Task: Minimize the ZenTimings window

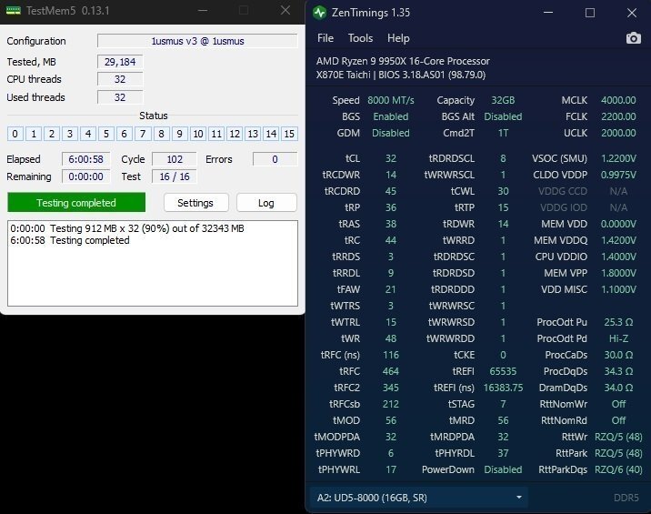Action: (x=546, y=13)
